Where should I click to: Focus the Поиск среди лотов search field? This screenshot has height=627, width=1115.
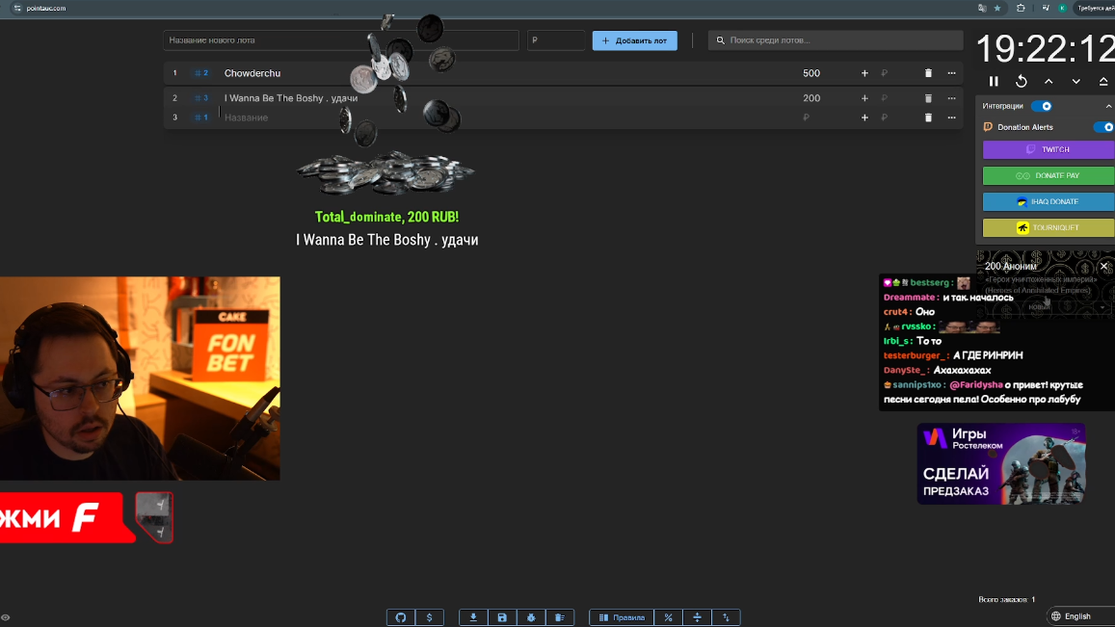pyautogui.click(x=836, y=40)
